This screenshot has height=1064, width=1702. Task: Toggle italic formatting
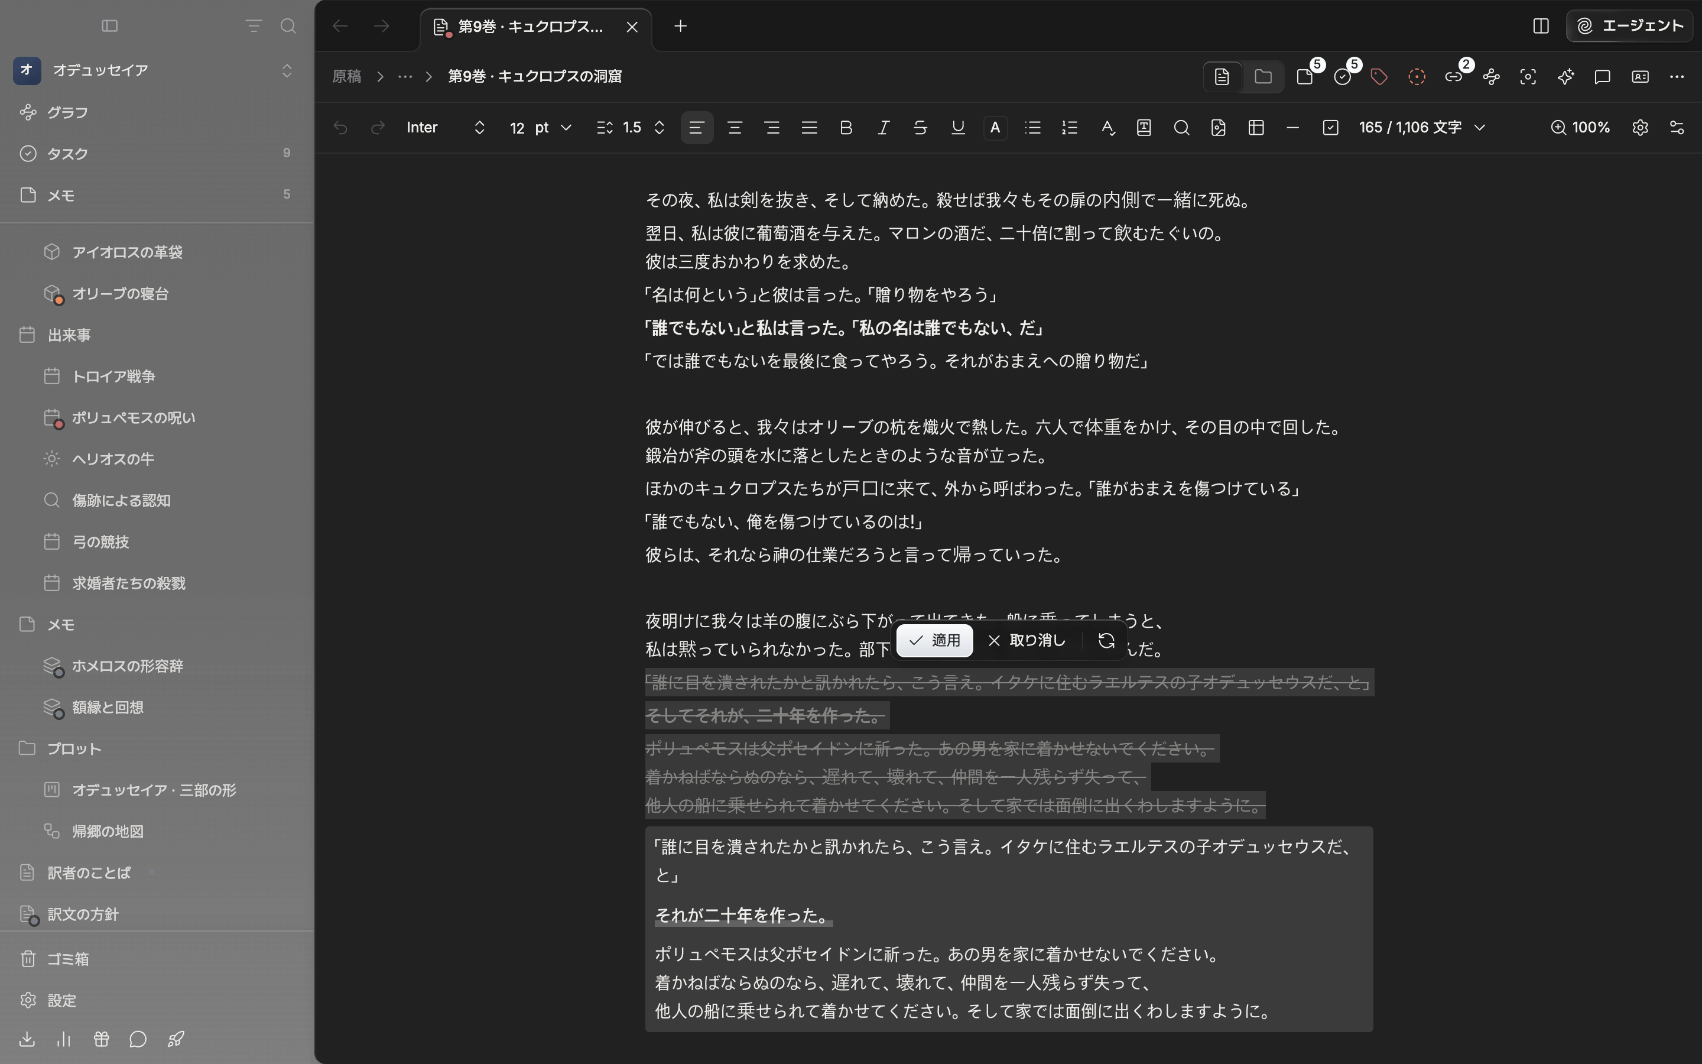click(x=884, y=127)
